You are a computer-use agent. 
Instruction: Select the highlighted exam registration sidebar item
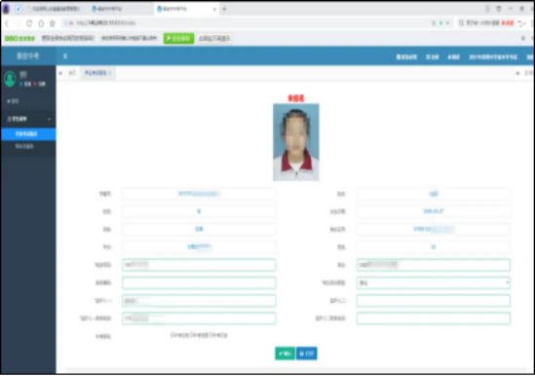(x=28, y=134)
